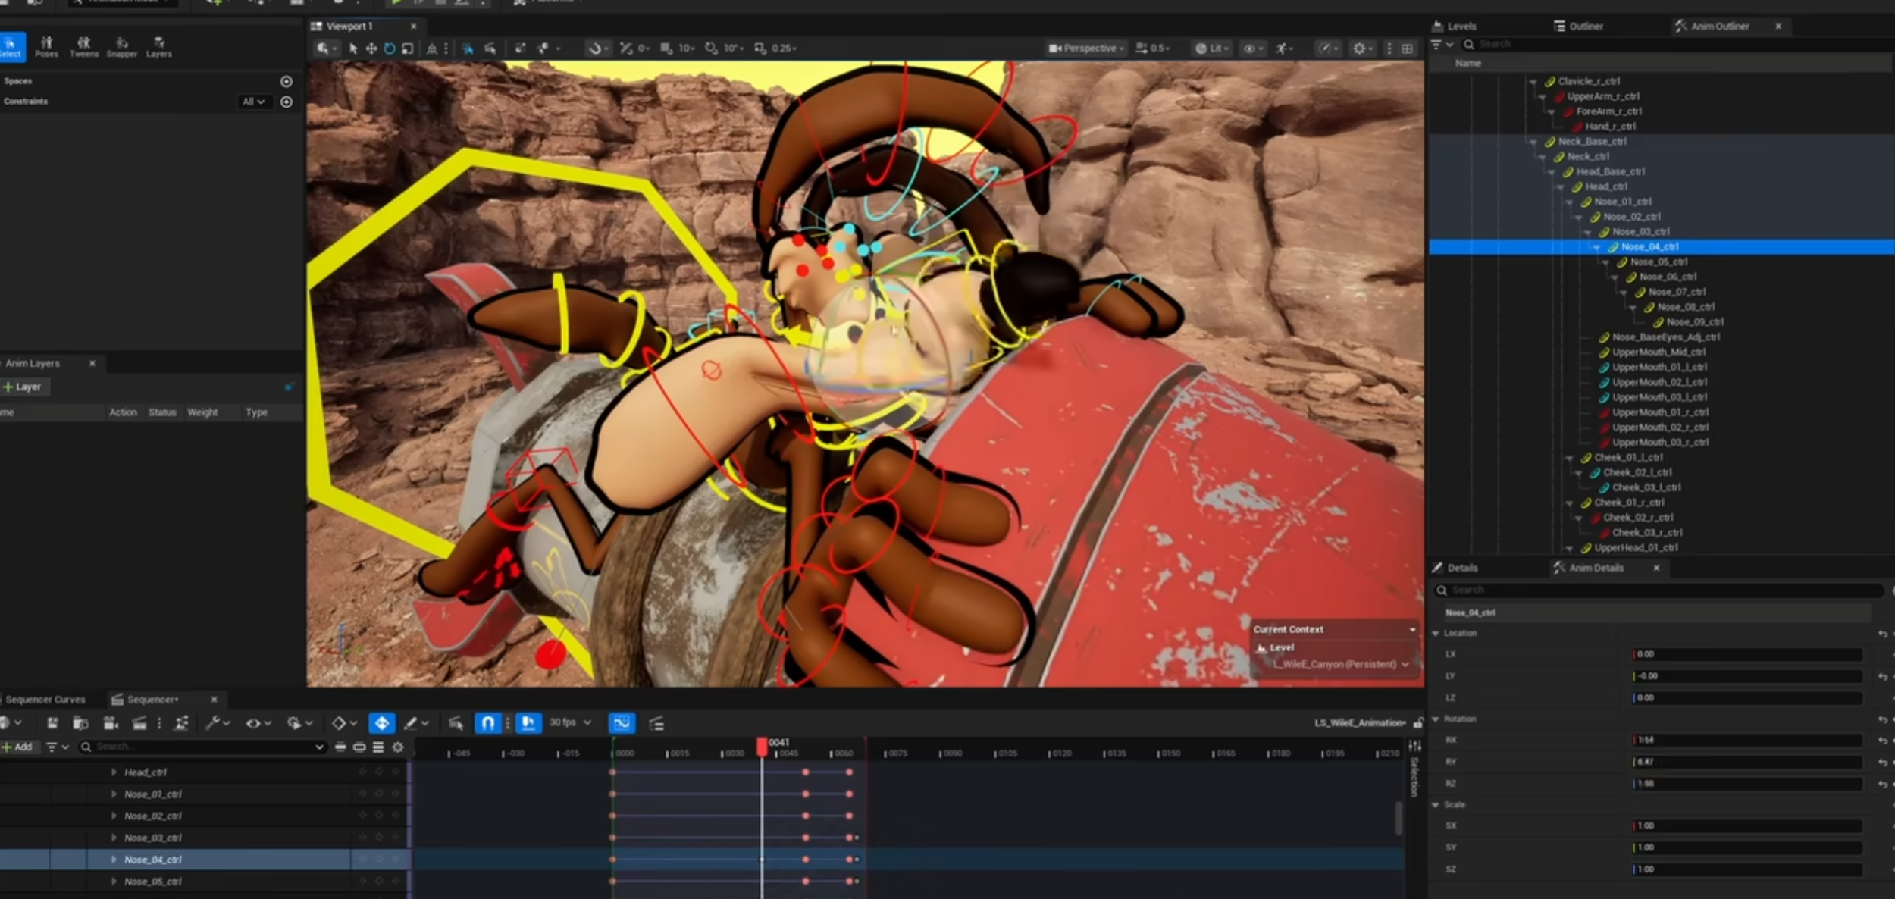The height and width of the screenshot is (899, 1895).
Task: Switch to the Sequencer Curves tab
Action: click(45, 700)
